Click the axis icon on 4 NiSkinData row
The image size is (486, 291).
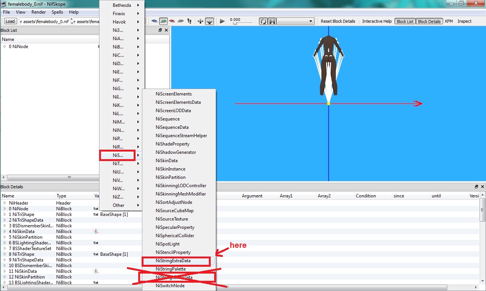[96, 232]
